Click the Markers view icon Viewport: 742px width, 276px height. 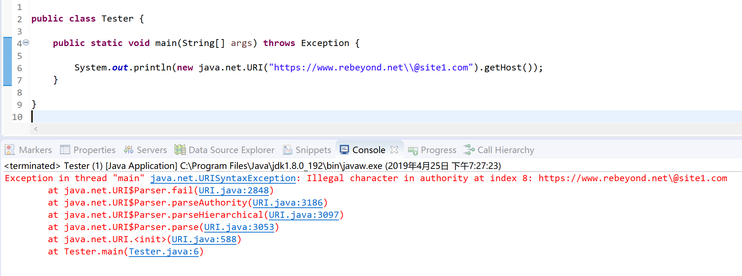click(x=10, y=150)
